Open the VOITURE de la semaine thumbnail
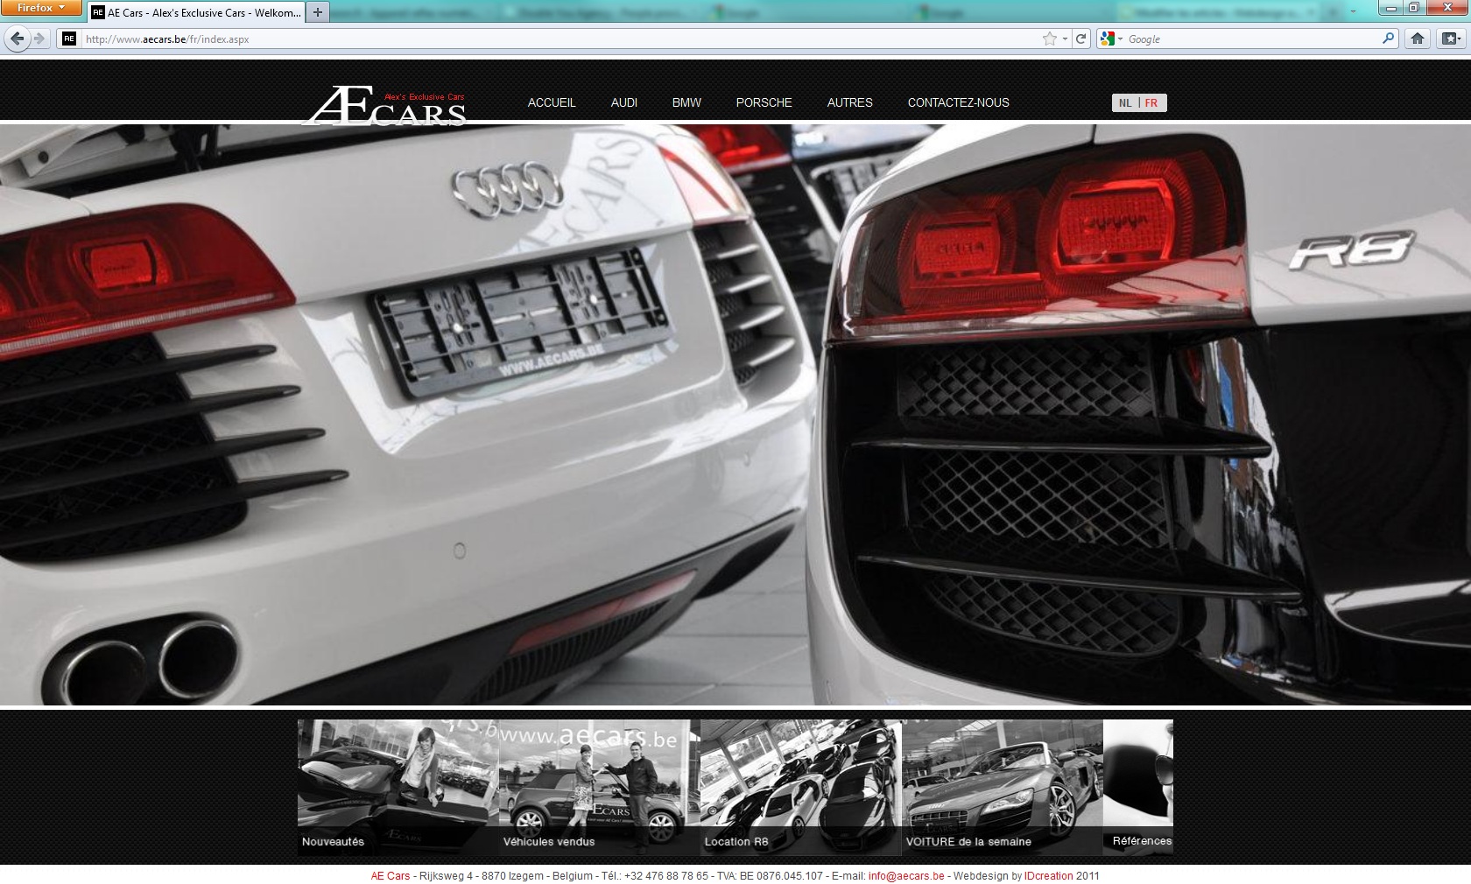 coord(1003,788)
